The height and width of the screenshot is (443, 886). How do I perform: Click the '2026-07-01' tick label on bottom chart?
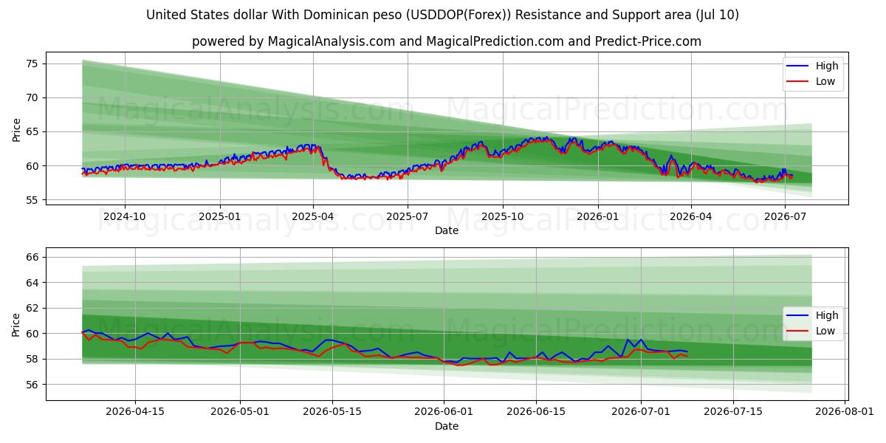[641, 413]
